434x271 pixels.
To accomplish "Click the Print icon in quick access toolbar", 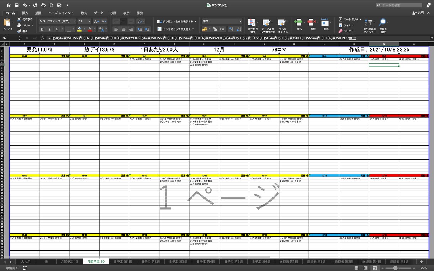I will (x=43, y=5).
